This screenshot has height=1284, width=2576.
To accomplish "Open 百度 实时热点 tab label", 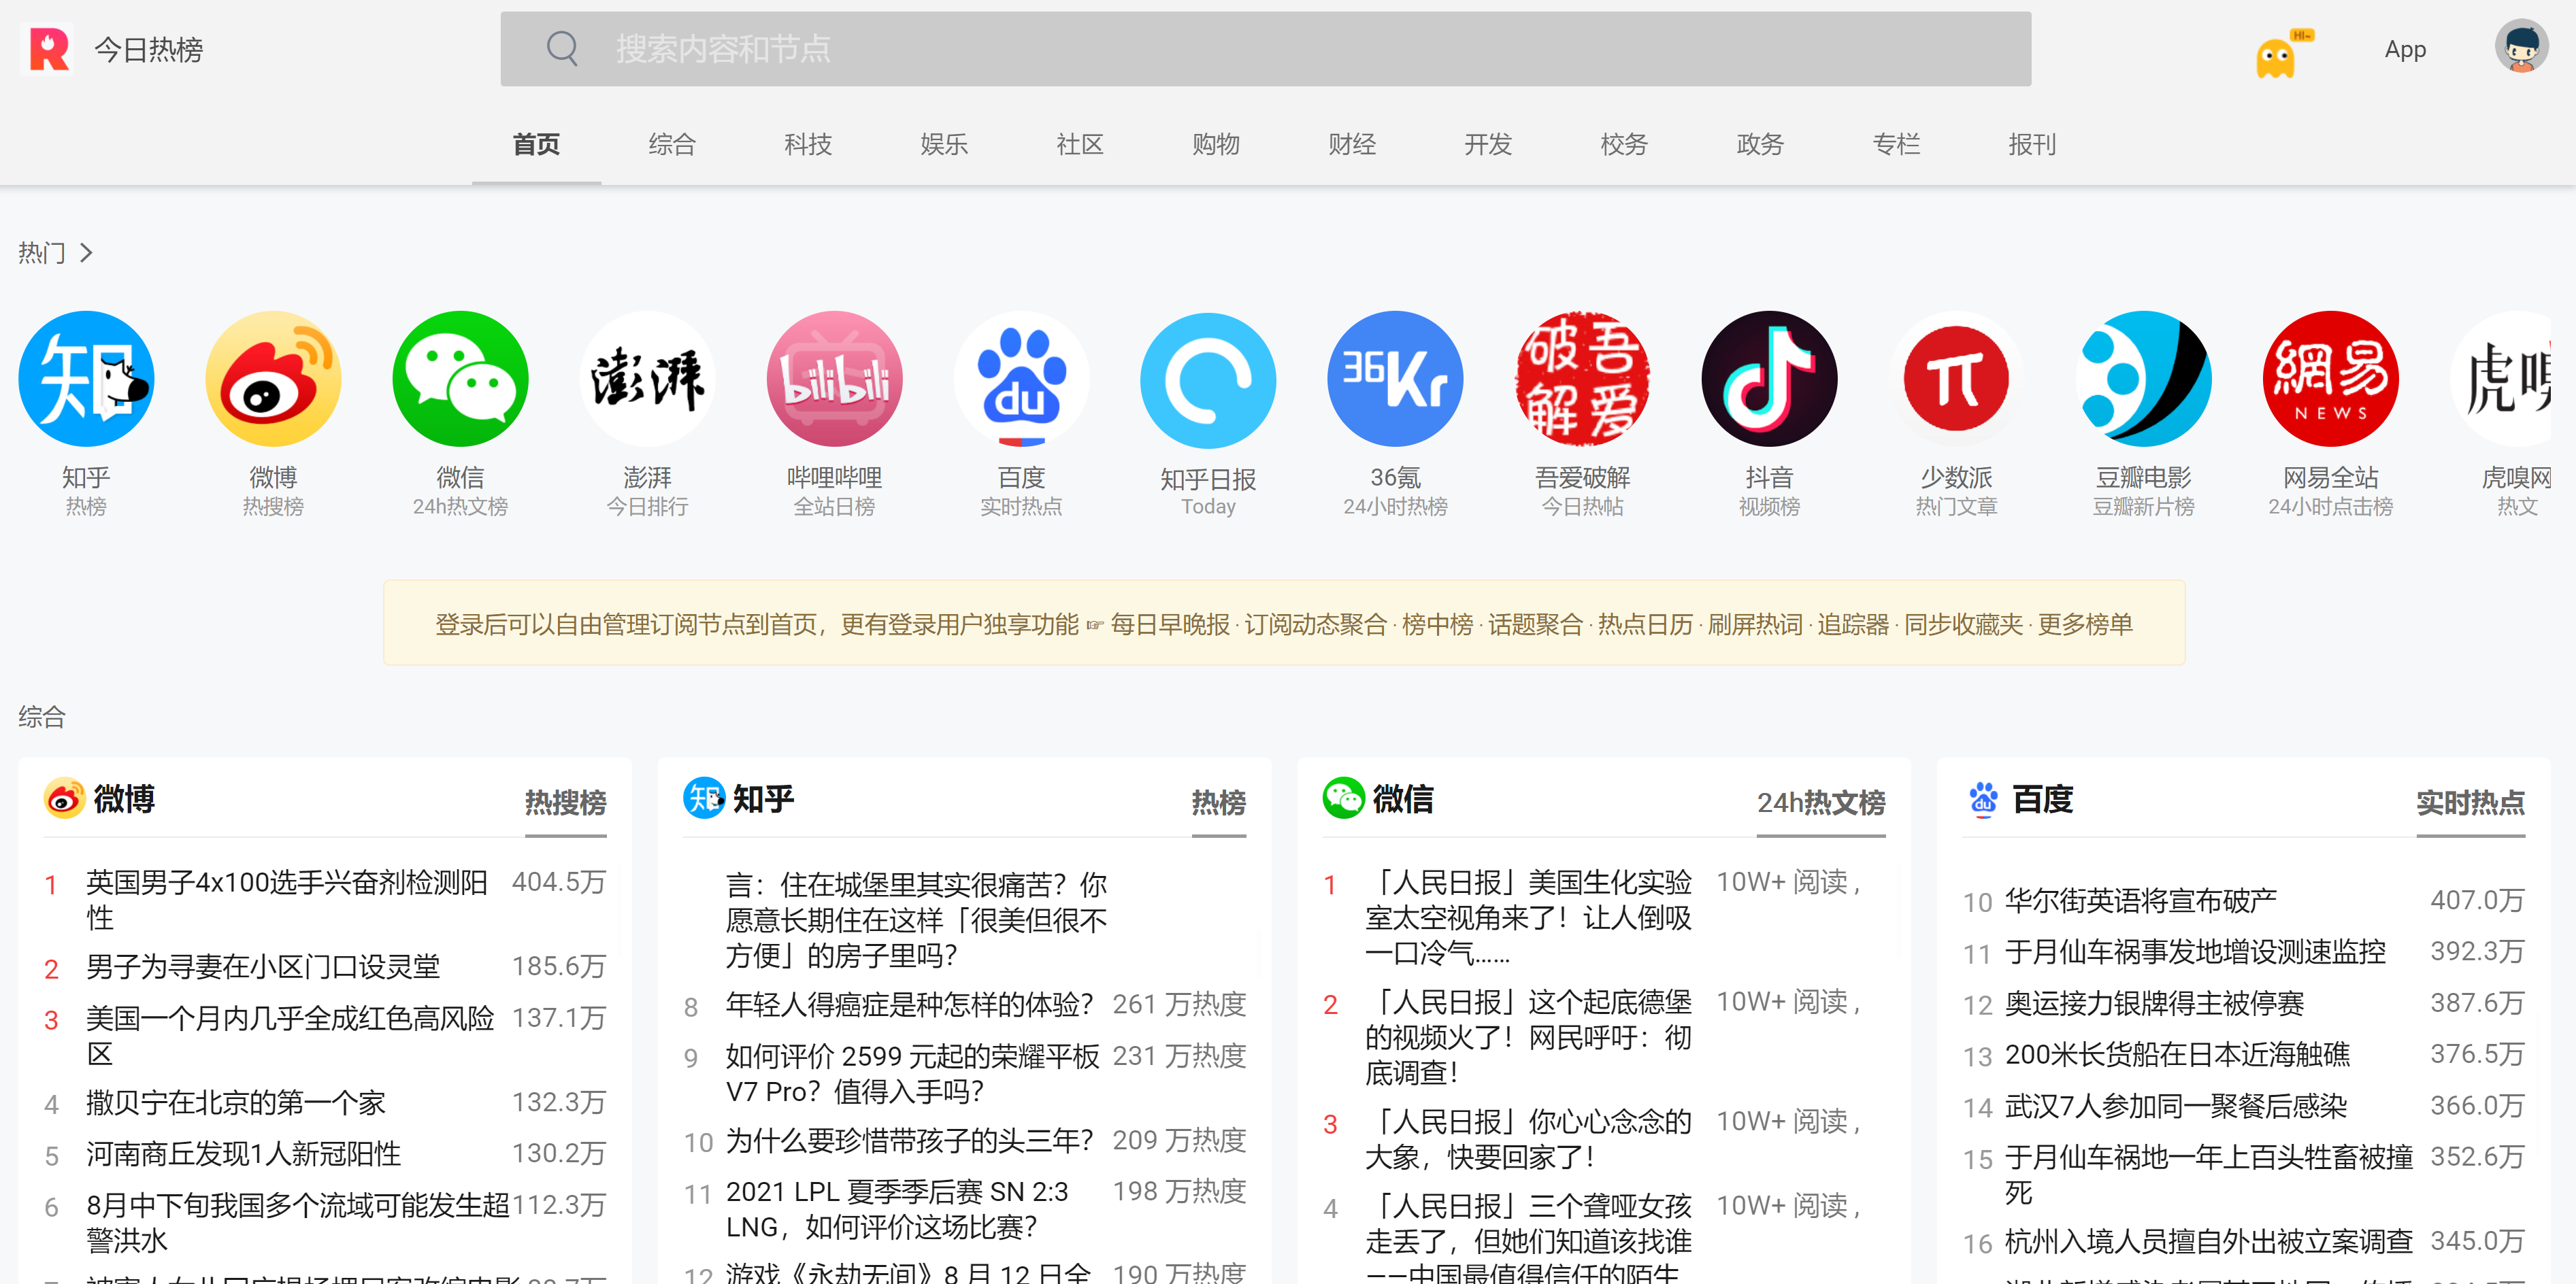I will 2470,802.
